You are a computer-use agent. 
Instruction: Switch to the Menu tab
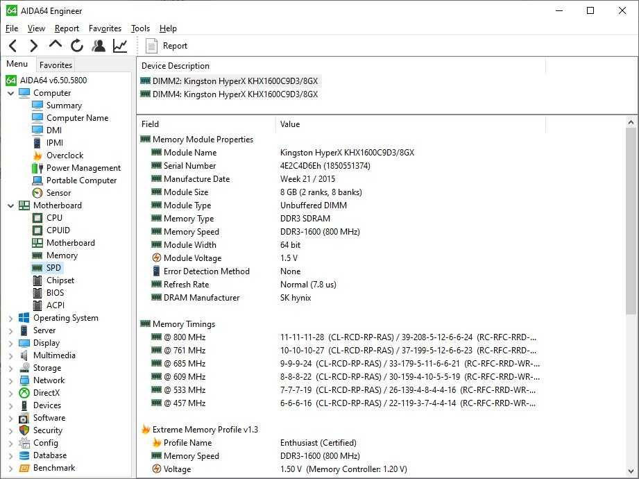click(17, 64)
